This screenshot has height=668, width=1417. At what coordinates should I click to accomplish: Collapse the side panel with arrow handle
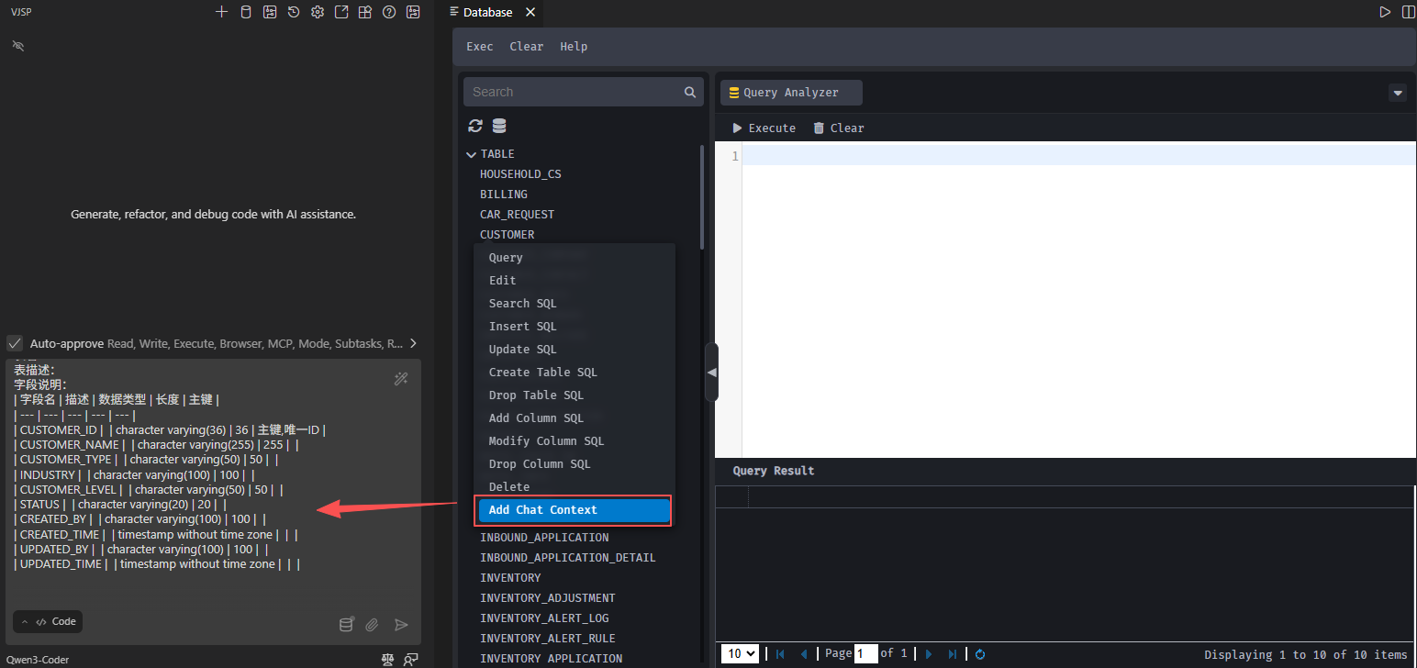[x=711, y=373]
